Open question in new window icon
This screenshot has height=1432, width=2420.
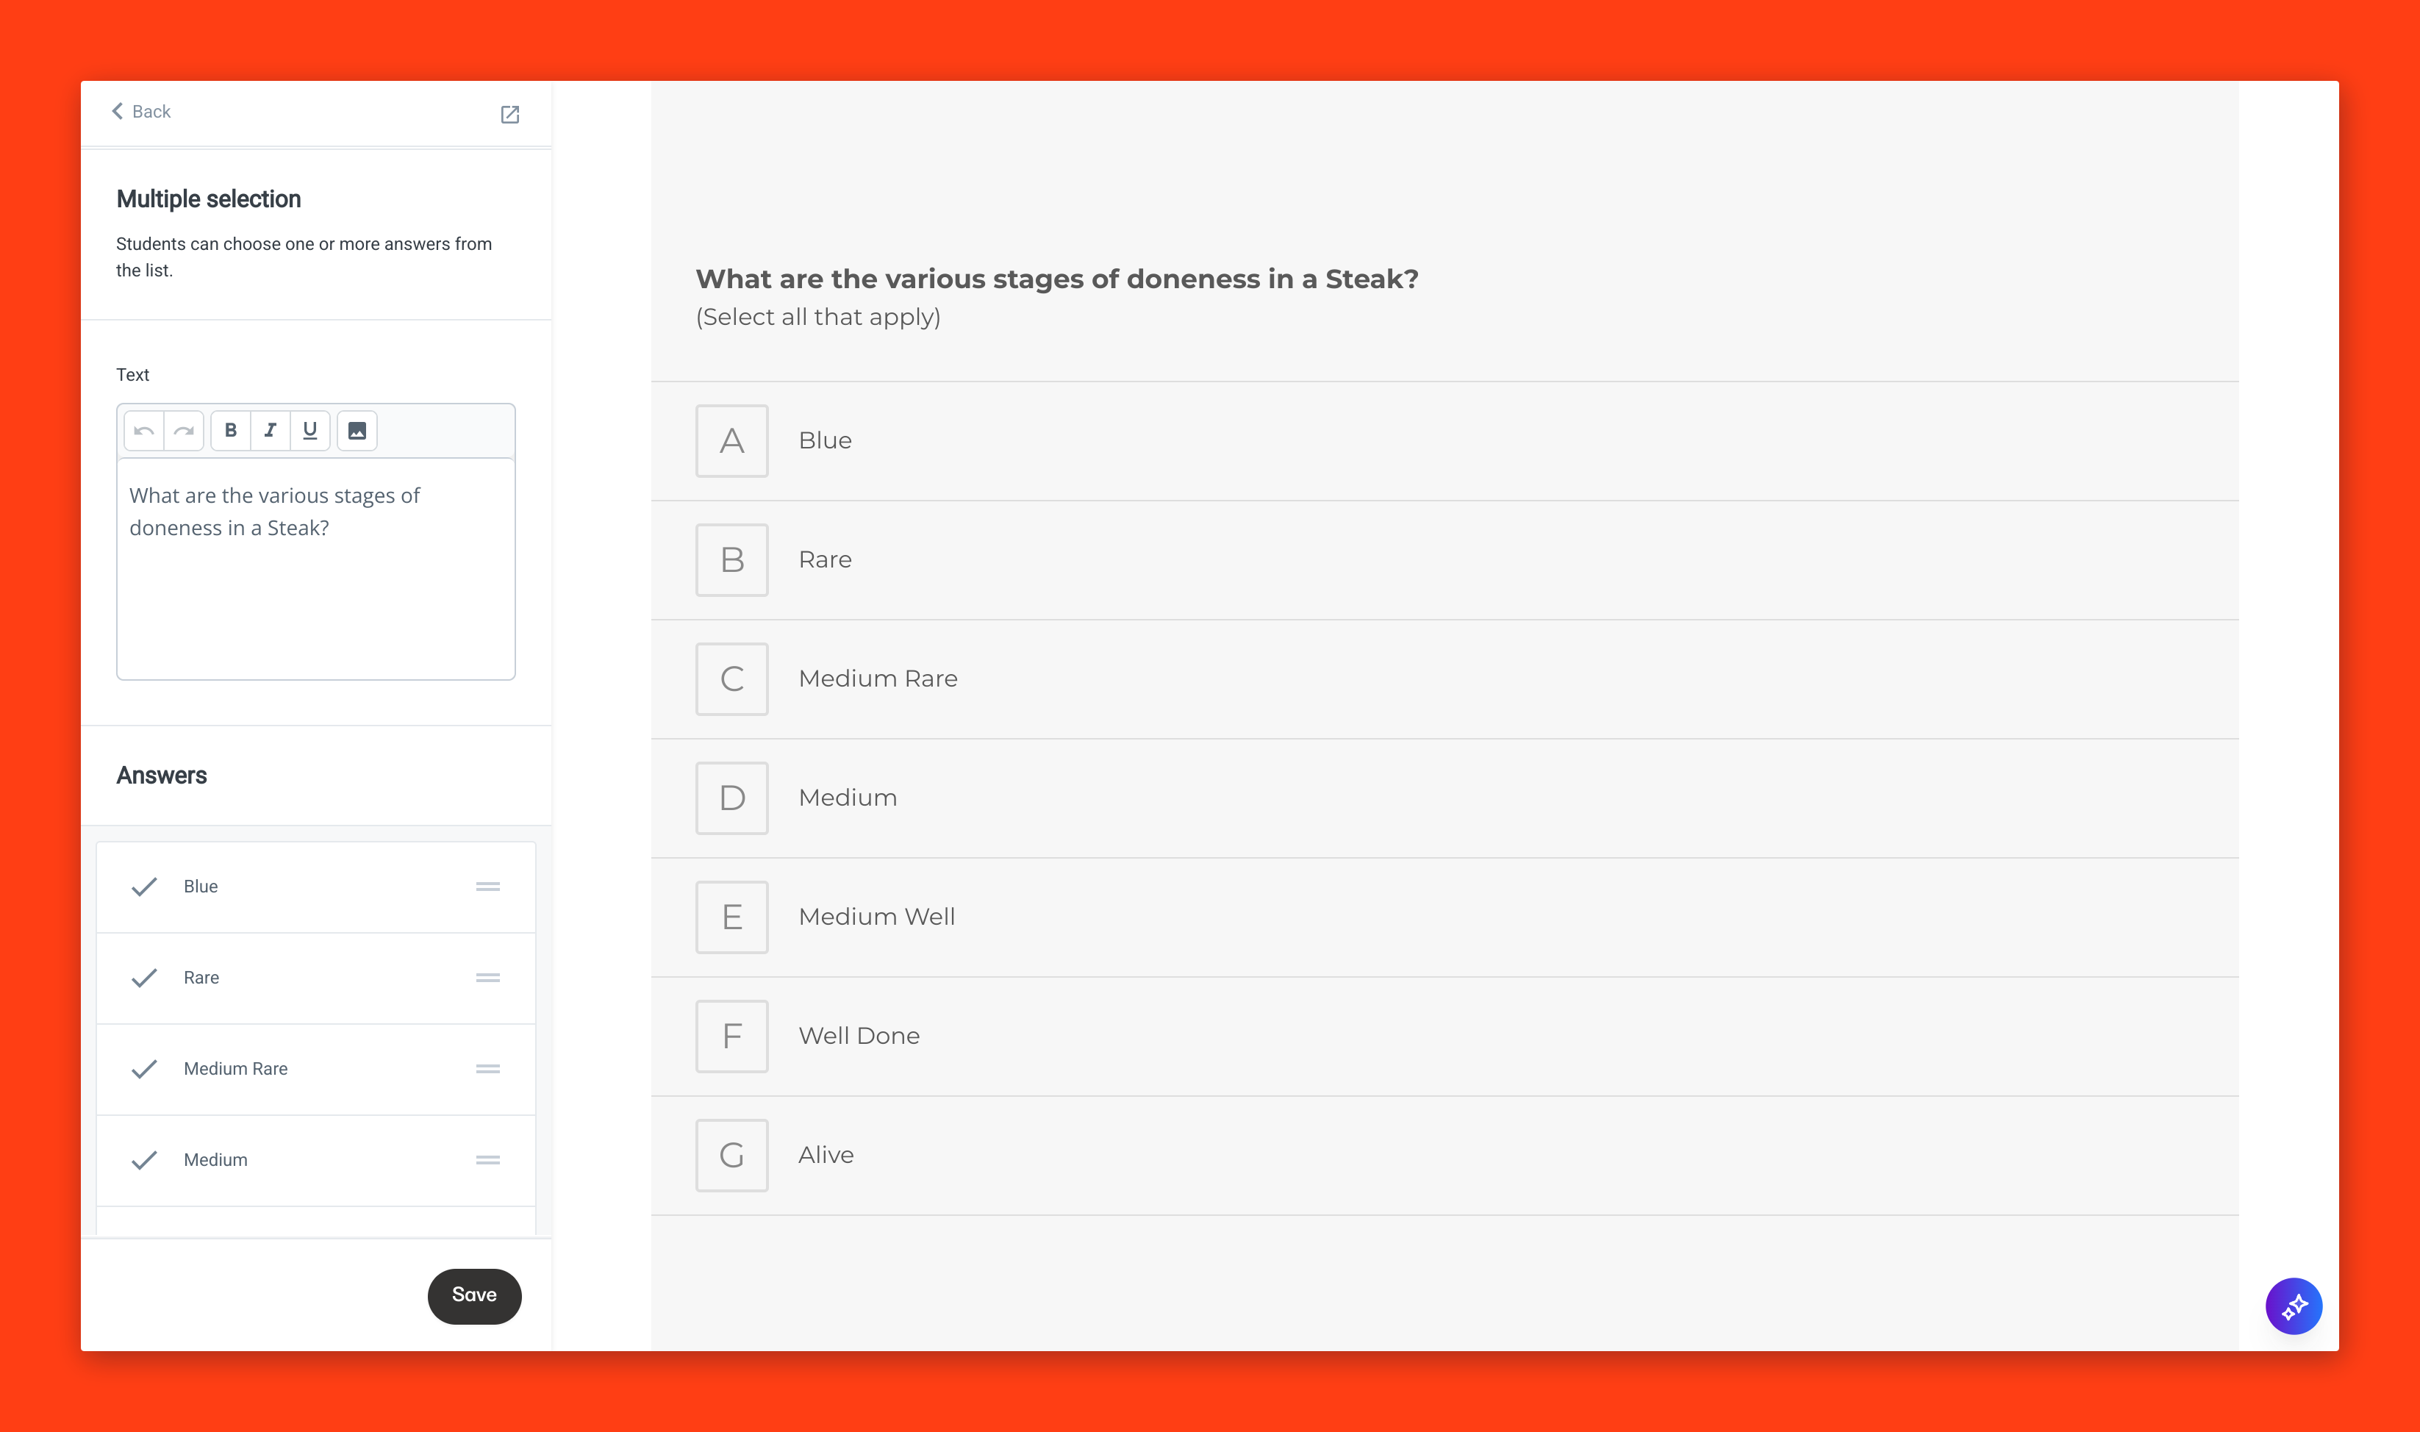(x=509, y=115)
